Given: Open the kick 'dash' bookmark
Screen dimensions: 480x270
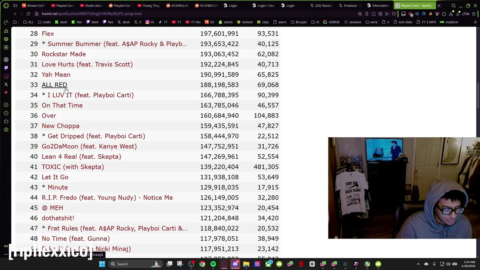Looking at the screenshot, I should 61,22.
